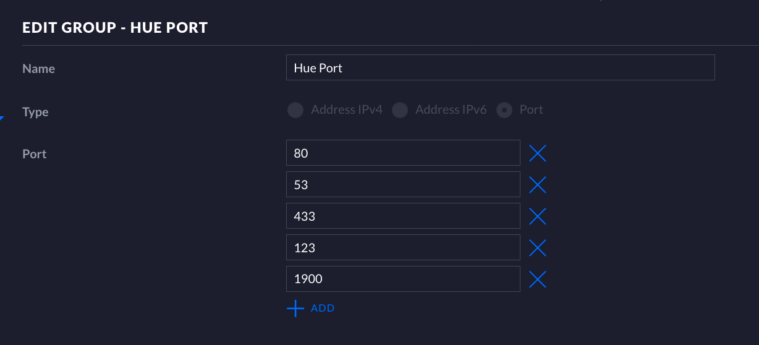This screenshot has height=345, width=759.
Task: Choose the Address IPv6 radio button
Action: (400, 111)
